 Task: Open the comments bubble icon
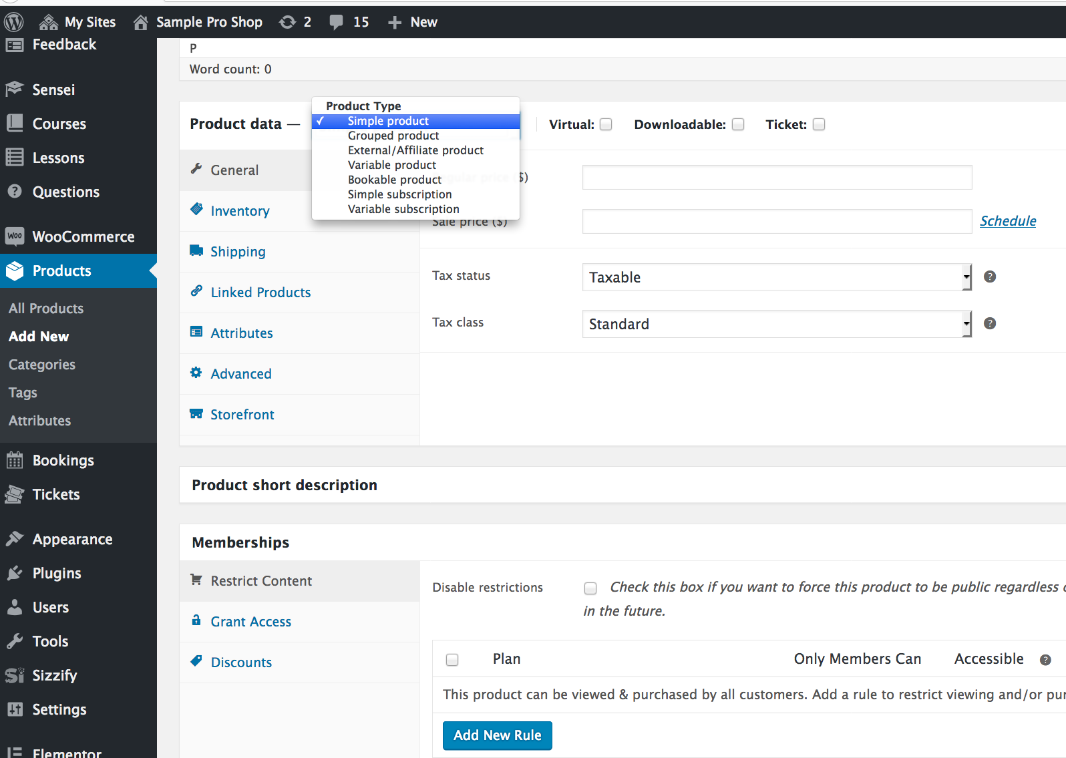tap(336, 23)
